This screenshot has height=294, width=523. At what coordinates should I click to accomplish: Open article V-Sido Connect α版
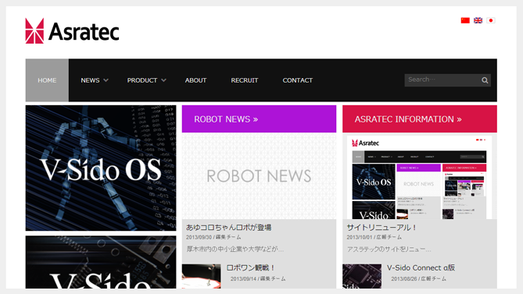click(421, 267)
